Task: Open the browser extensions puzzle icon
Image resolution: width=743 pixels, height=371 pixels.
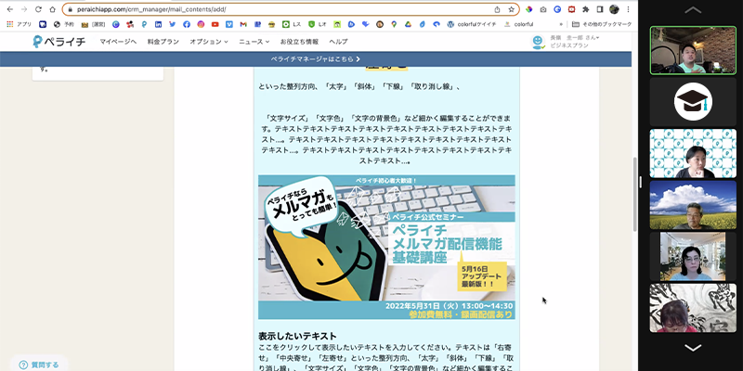Action: coord(585,9)
